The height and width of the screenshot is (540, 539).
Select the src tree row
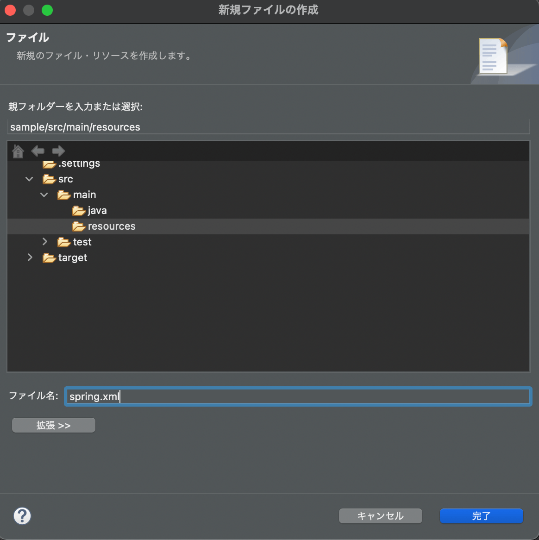[x=268, y=179]
